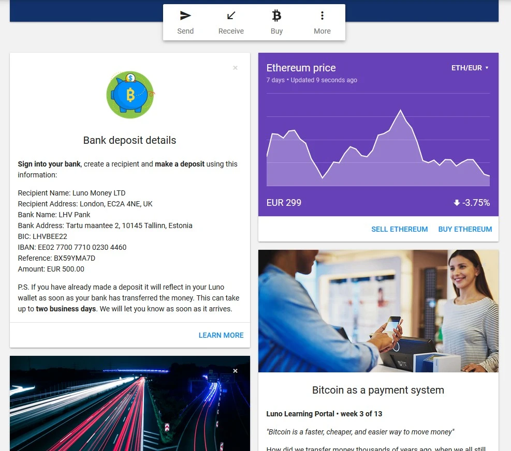
Task: Click the Ethereum price chart
Action: (x=378, y=140)
